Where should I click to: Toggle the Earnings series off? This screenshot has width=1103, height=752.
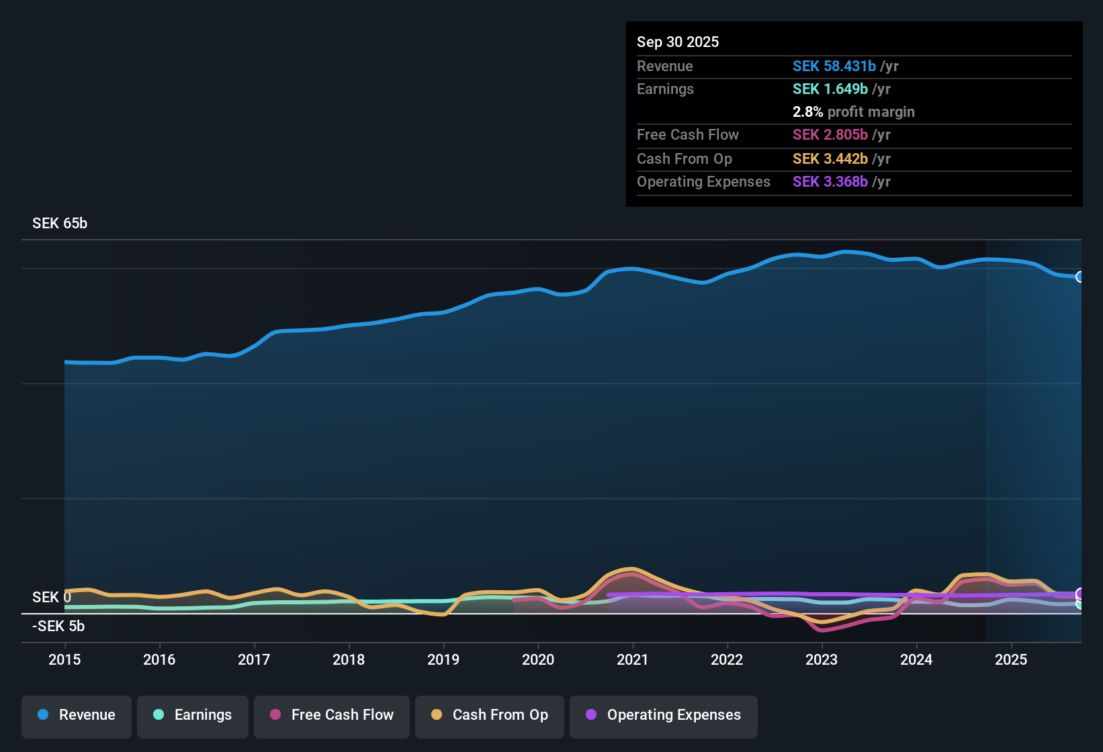(x=193, y=715)
